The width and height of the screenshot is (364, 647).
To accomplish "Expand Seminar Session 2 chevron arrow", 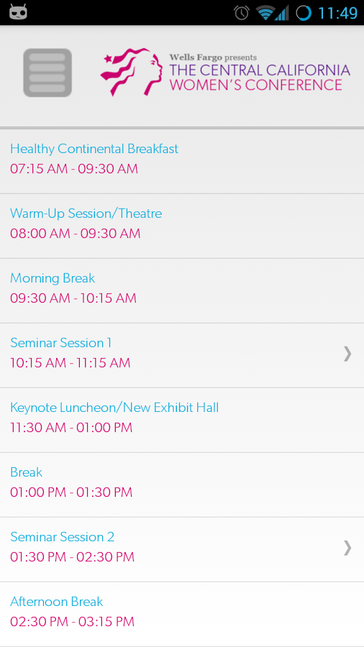I will pos(347,548).
